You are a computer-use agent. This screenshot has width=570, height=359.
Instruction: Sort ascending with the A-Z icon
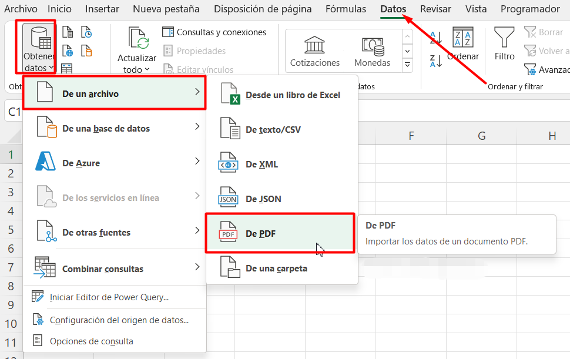tap(435, 36)
